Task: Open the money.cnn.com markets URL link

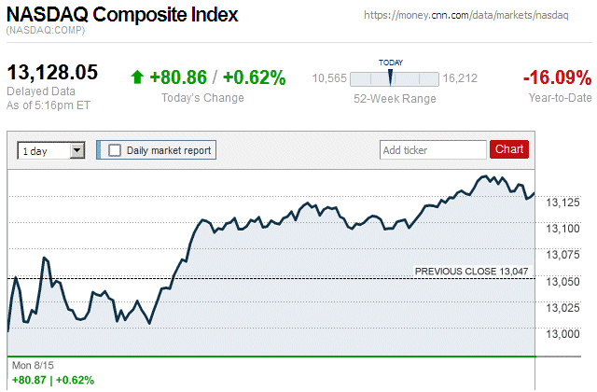Action: 476,17
